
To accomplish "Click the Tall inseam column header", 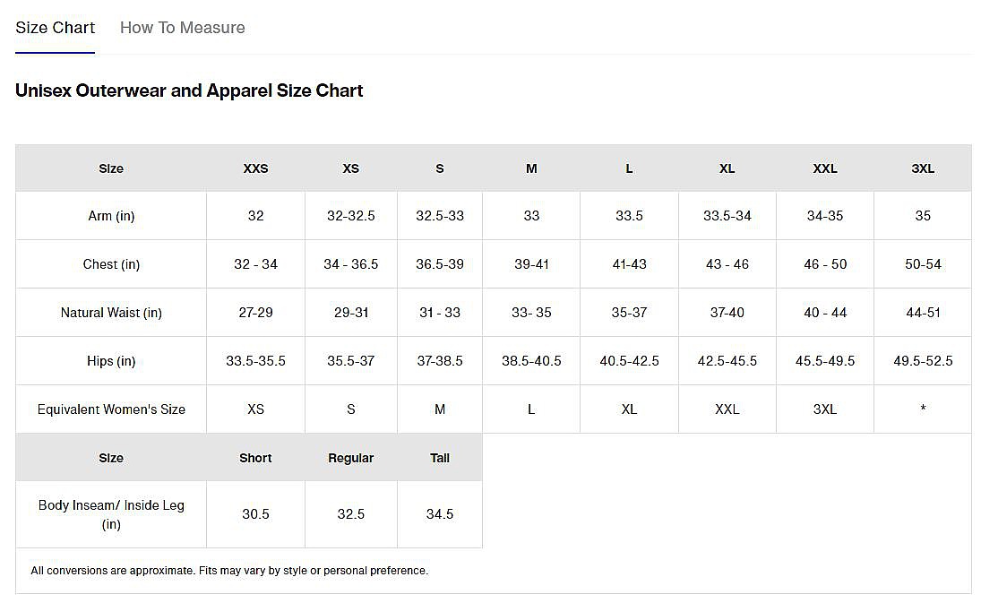I will (x=440, y=458).
